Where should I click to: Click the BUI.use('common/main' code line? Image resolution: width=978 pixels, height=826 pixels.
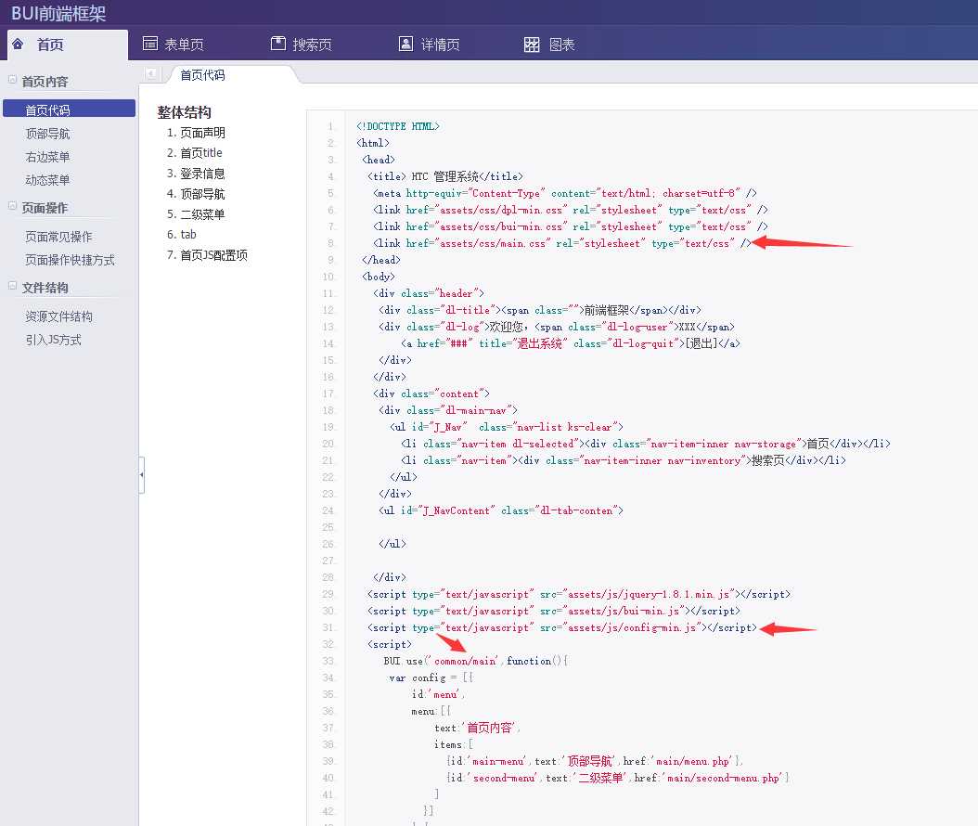476,662
